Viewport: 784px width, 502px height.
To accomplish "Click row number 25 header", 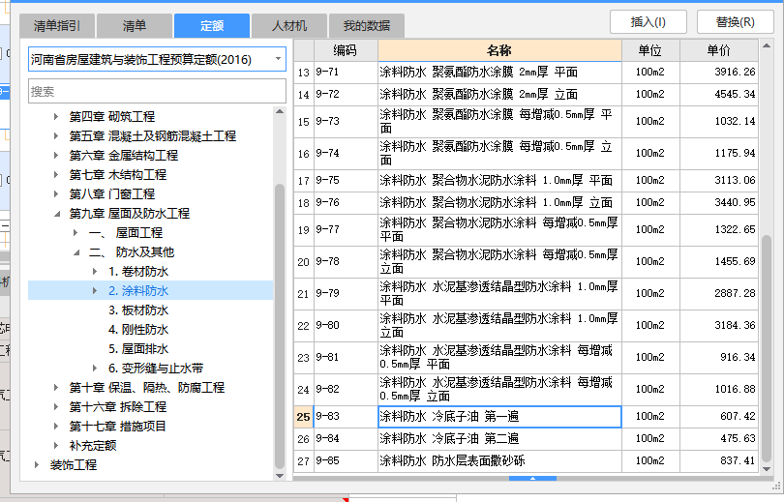I will tap(304, 417).
